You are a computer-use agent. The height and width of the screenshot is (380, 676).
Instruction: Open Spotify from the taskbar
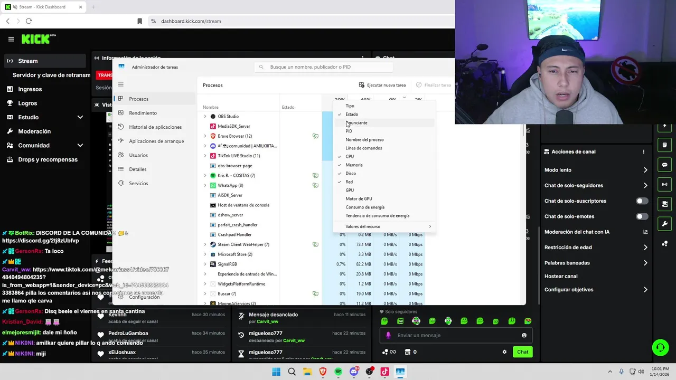(x=339, y=372)
